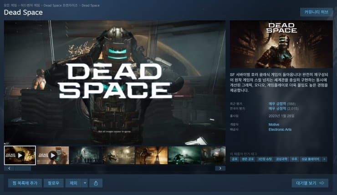Click release date 2023년 1월 28일 text
This screenshot has width=337, height=195.
[x=281, y=116]
